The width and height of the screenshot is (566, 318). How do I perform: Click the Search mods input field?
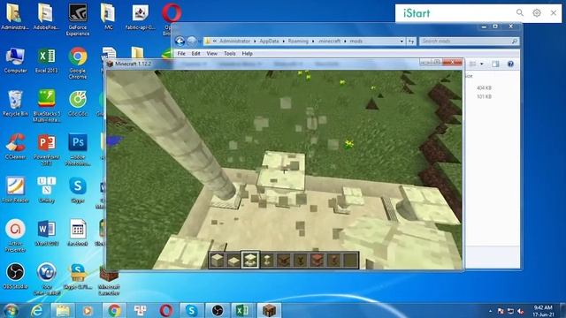tap(469, 42)
